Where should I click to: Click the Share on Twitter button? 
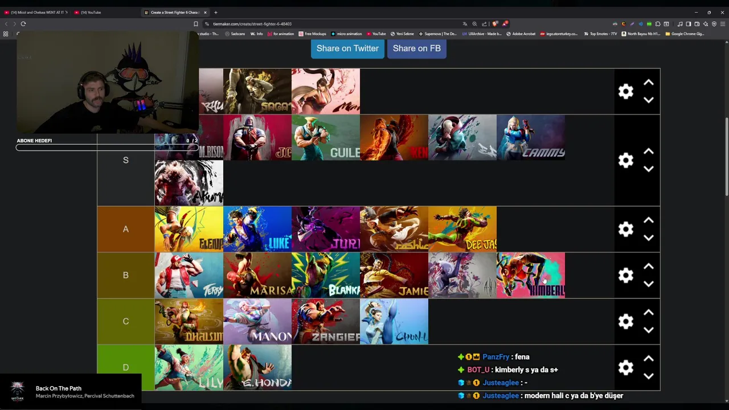tap(347, 48)
